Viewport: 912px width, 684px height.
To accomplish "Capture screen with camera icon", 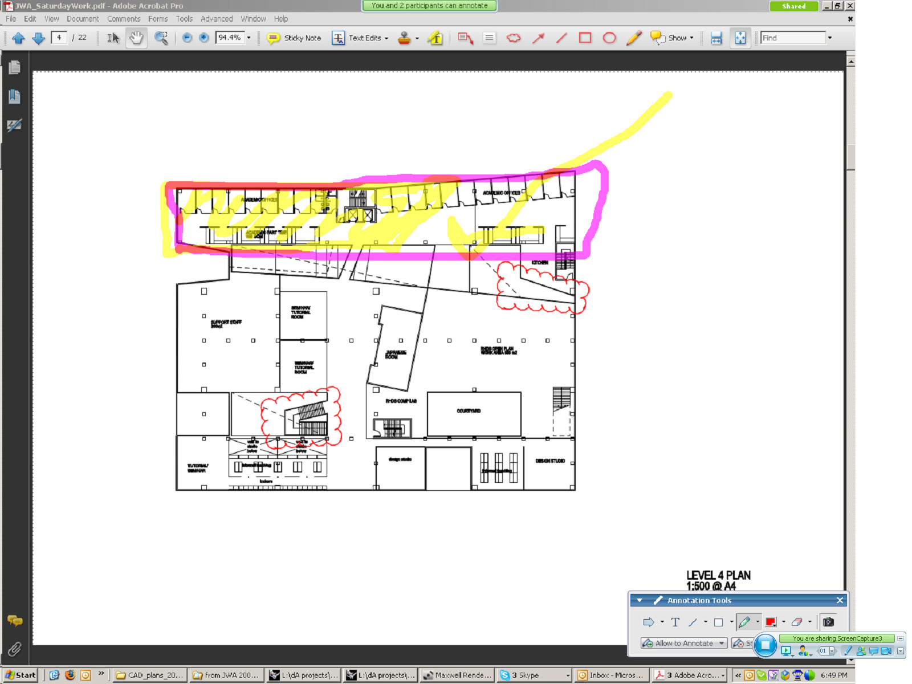I will 828,622.
